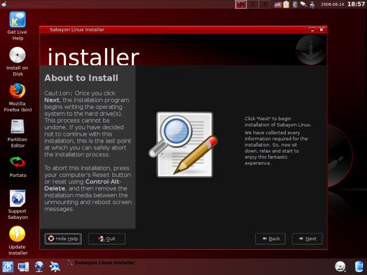Launch the Portato desktop icon
Image resolution: width=367 pixels, height=275 pixels.
tap(18, 167)
